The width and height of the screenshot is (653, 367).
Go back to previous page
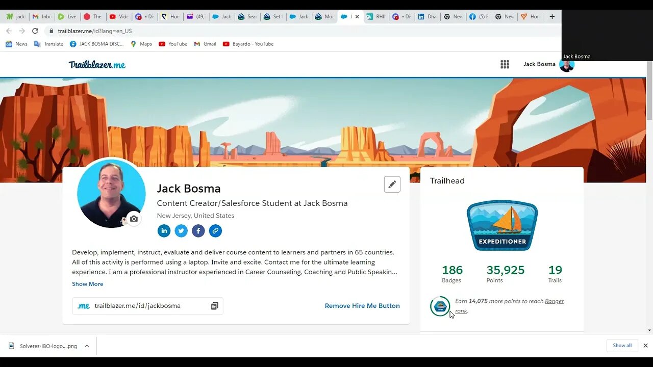9,31
